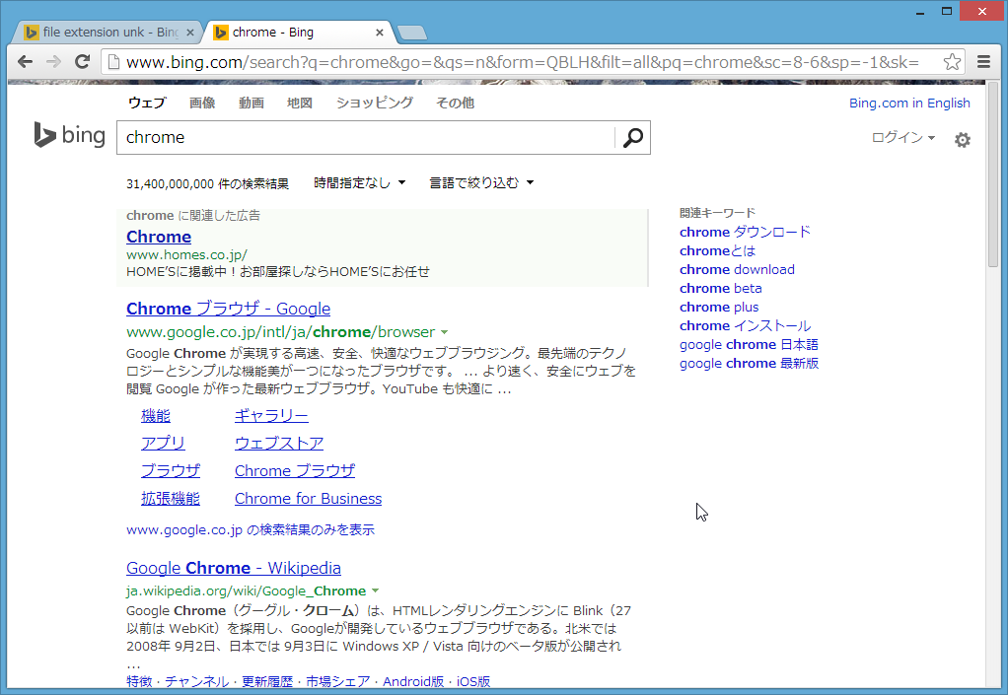The width and height of the screenshot is (1008, 695).
Task: Expand the 言語で絞り込む dropdown
Action: [x=481, y=183]
